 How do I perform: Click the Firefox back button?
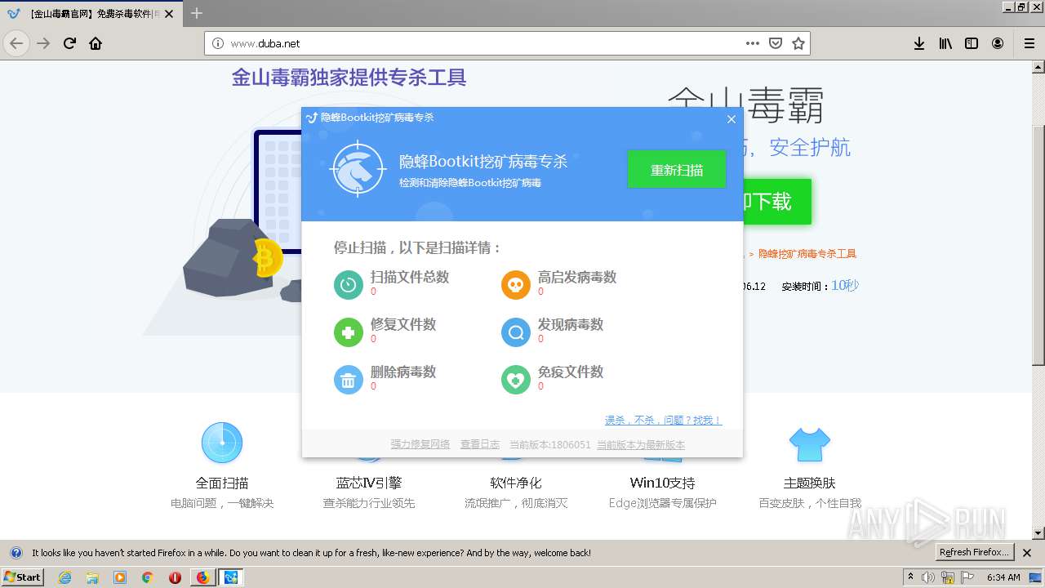pyautogui.click(x=16, y=43)
